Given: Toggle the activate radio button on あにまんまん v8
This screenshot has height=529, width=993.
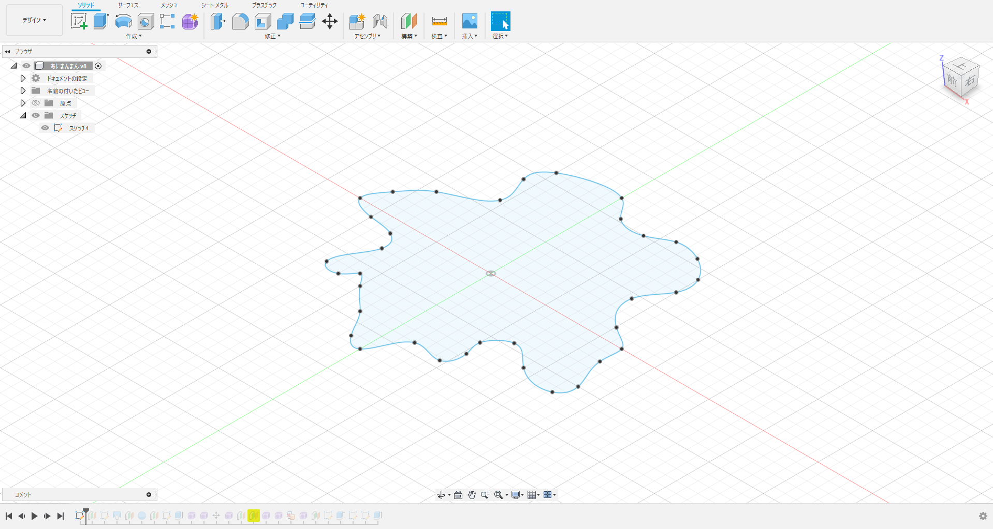Looking at the screenshot, I should point(98,66).
